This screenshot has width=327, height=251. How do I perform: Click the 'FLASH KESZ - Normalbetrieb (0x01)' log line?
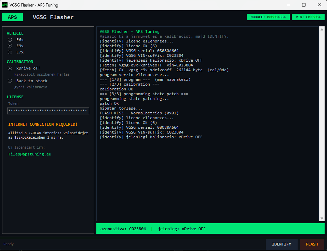coord(139,113)
